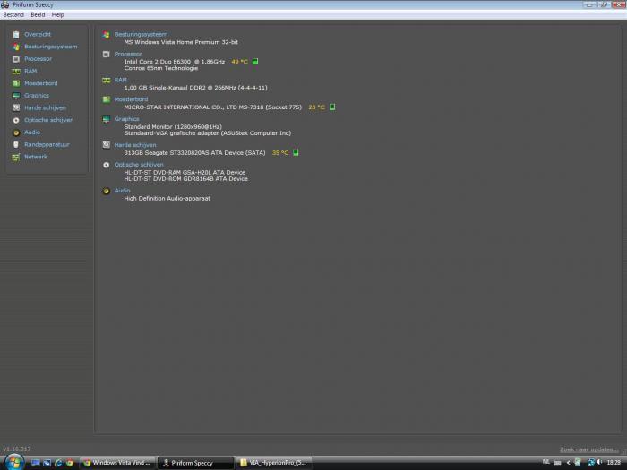Image resolution: width=627 pixels, height=470 pixels.
Task: Open the Harde schijven heading in summary
Action: 135,145
